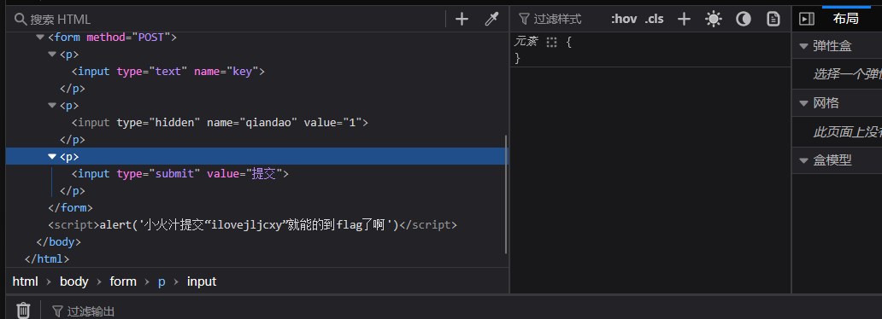Image resolution: width=882 pixels, height=319 pixels.
Task: Toggle print media simulation page icon
Action: point(773,19)
